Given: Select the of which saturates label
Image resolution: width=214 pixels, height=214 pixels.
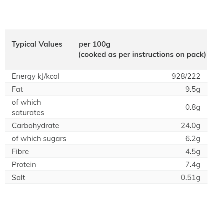Looking at the screenshot, I should pos(28,107).
